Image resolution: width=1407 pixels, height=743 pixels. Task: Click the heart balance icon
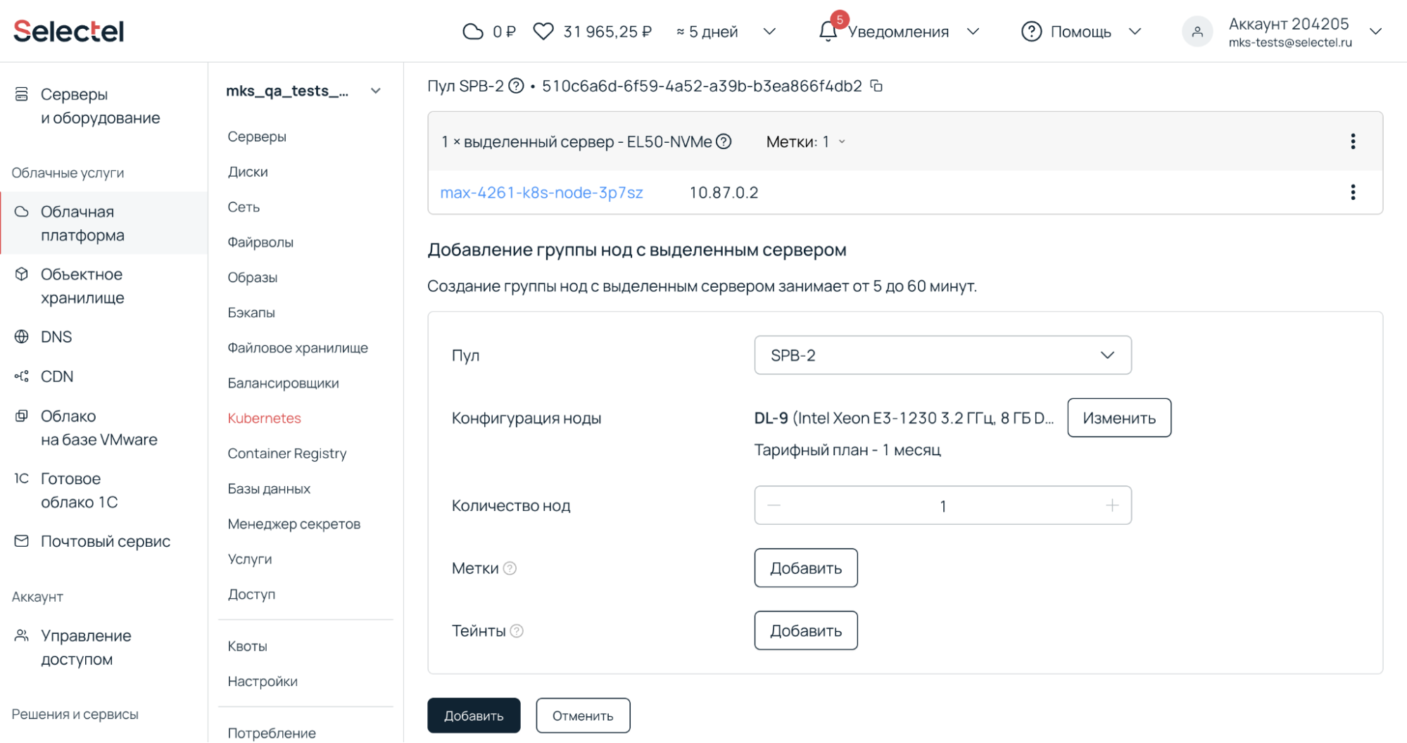coord(543,32)
